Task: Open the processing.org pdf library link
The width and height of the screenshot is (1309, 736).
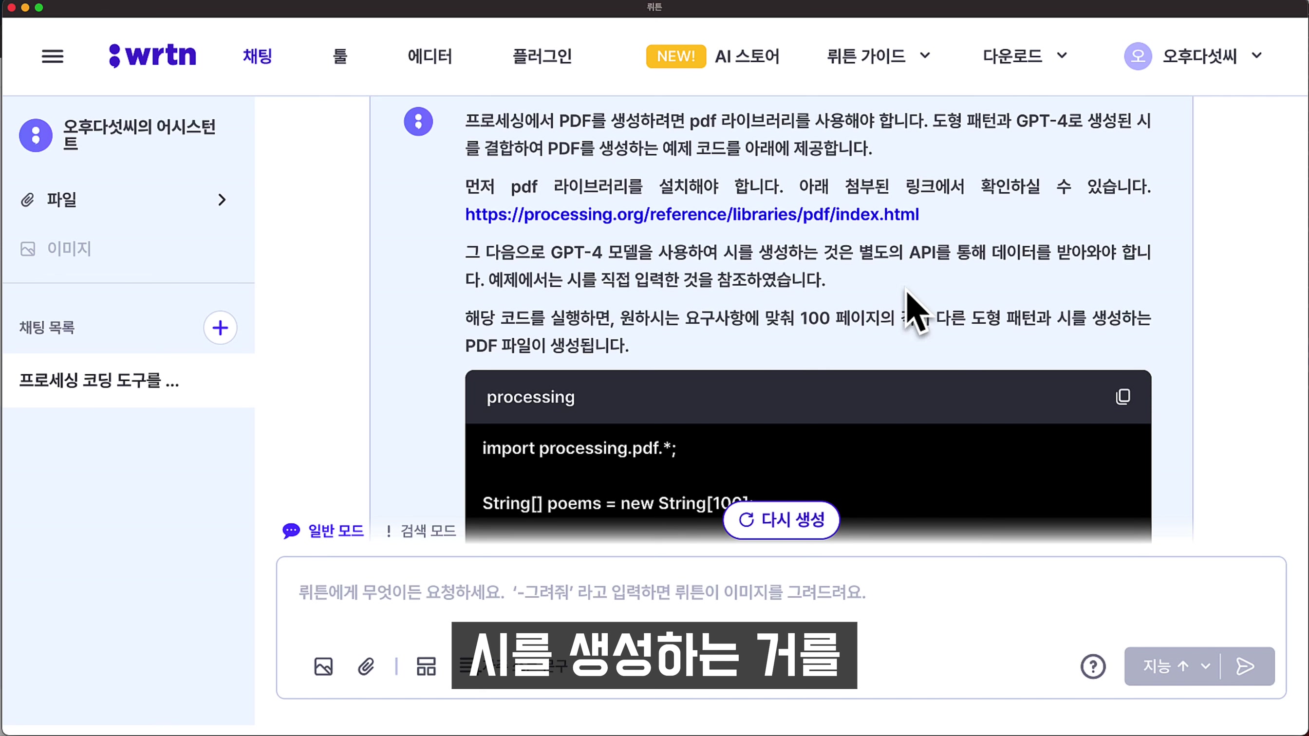Action: (692, 214)
